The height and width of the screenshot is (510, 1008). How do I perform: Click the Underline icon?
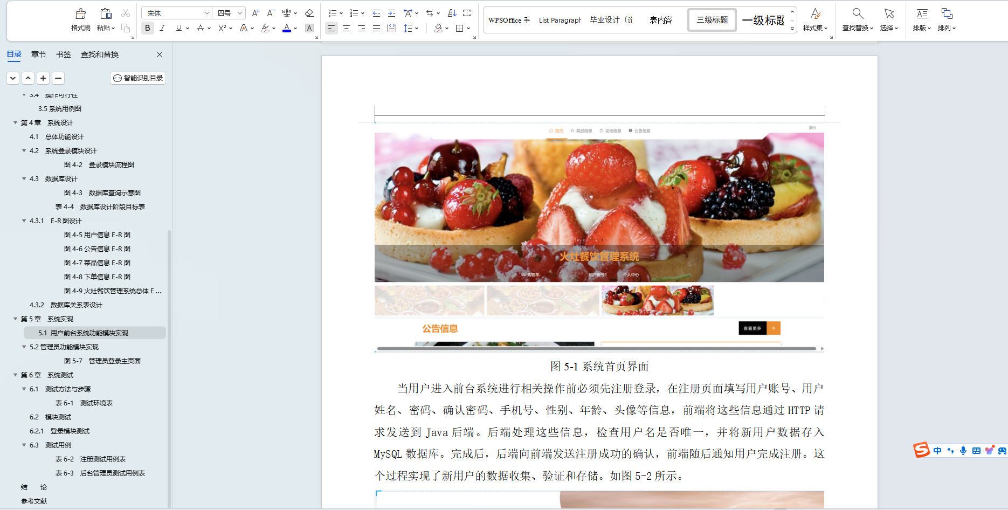(x=178, y=28)
